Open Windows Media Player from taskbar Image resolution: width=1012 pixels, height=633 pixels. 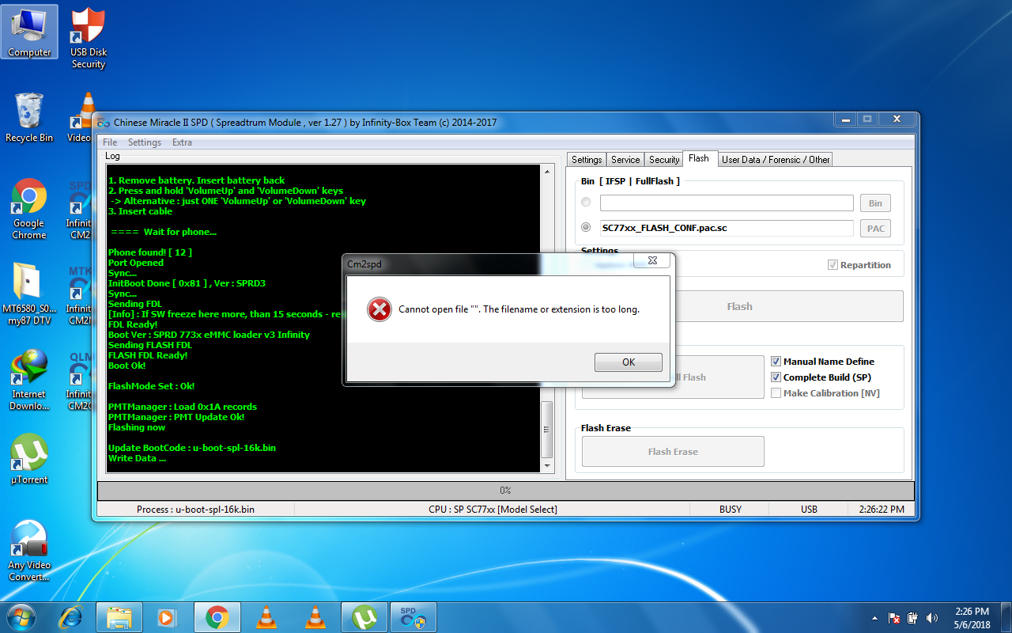[167, 617]
